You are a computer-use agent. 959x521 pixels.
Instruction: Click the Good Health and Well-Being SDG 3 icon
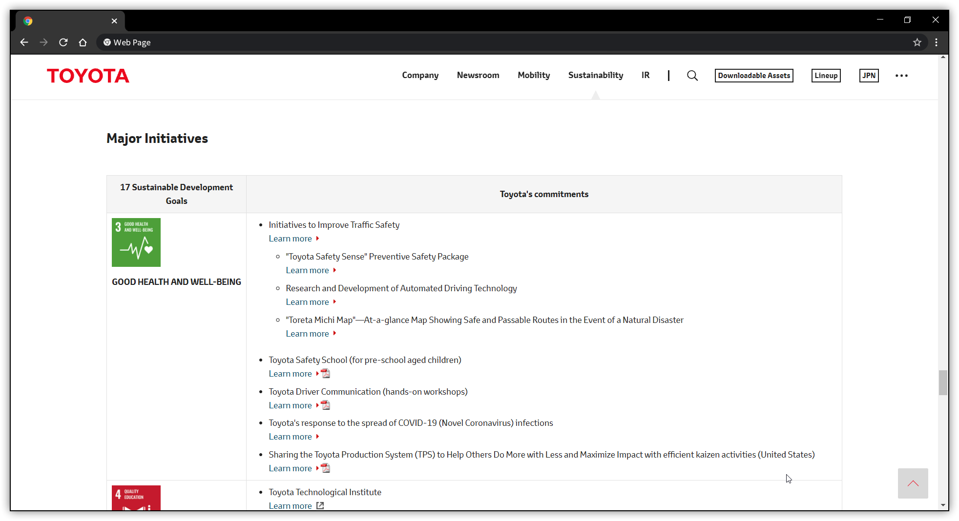click(x=136, y=242)
